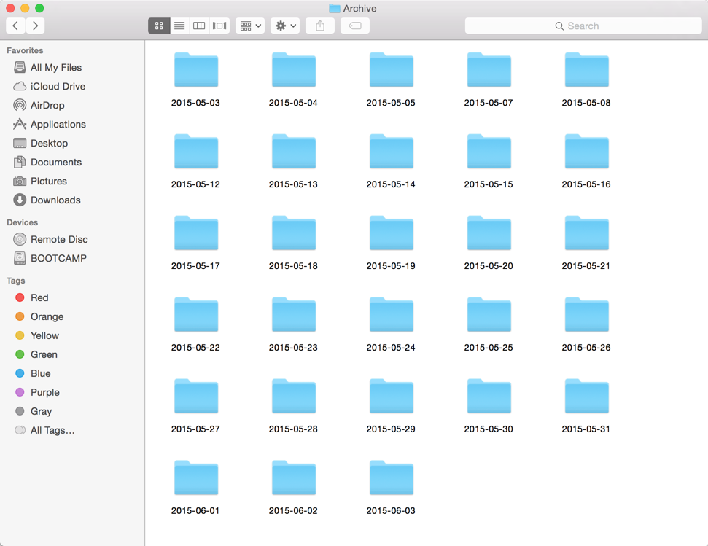Switch to Cover Flow view
708x546 pixels.
219,26
